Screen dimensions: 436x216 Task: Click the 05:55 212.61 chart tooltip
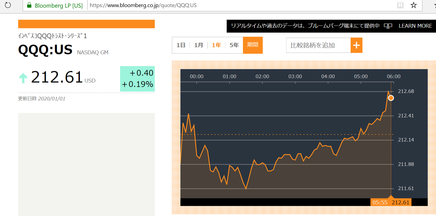(x=391, y=202)
